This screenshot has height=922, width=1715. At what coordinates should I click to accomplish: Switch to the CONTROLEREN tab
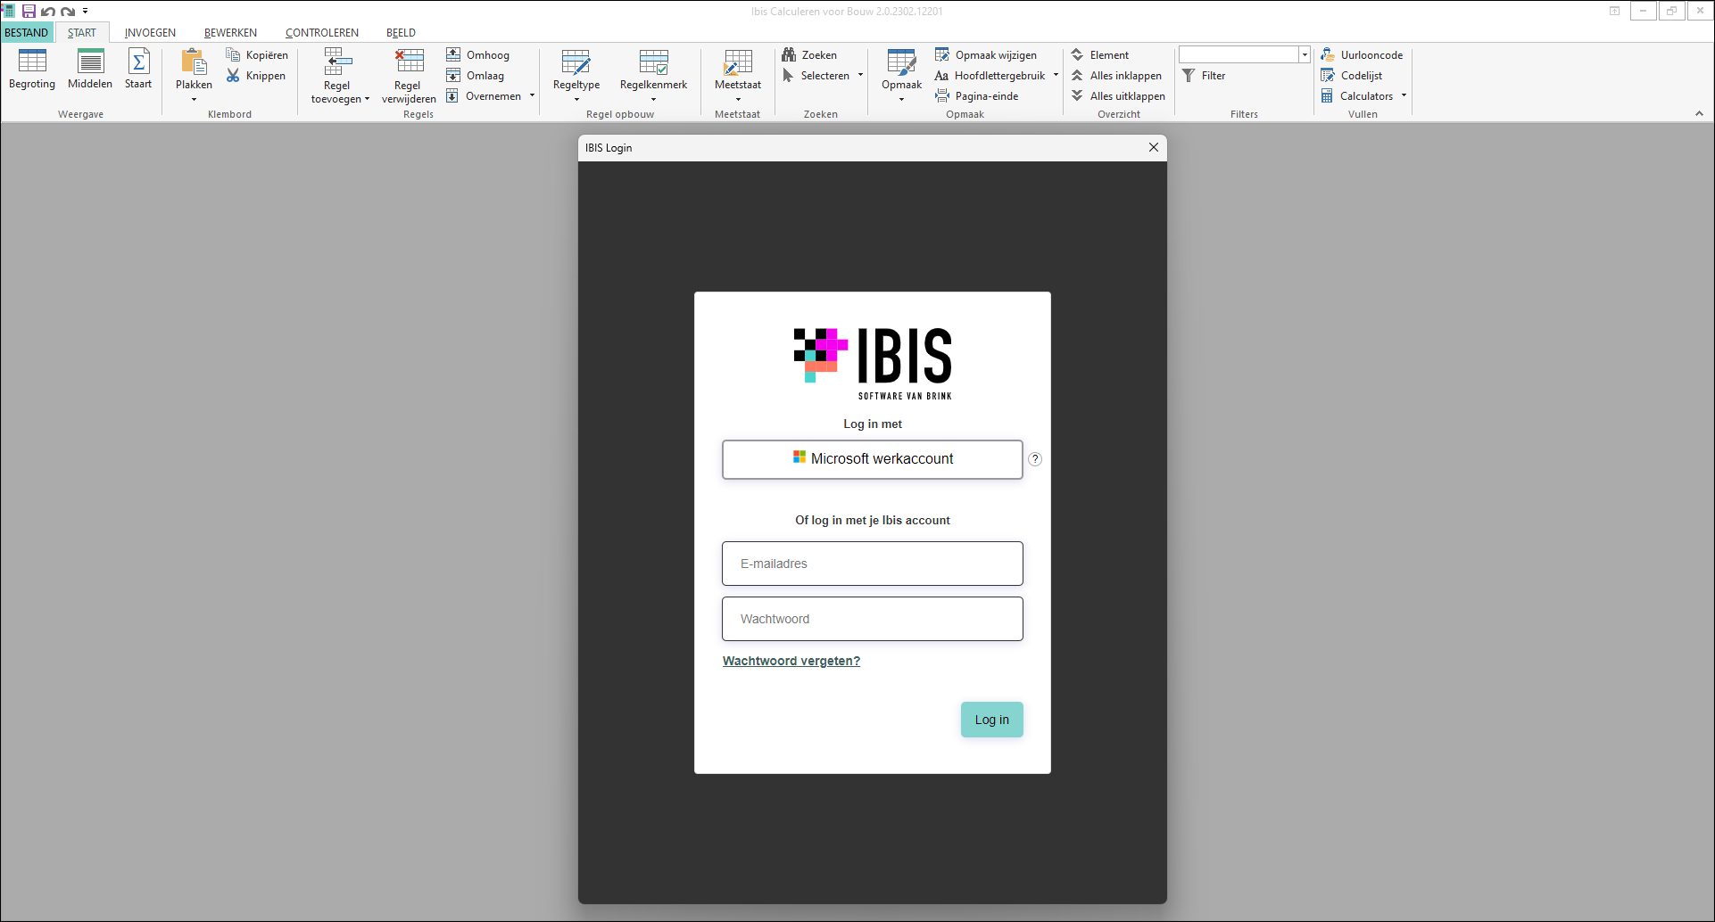pos(322,33)
